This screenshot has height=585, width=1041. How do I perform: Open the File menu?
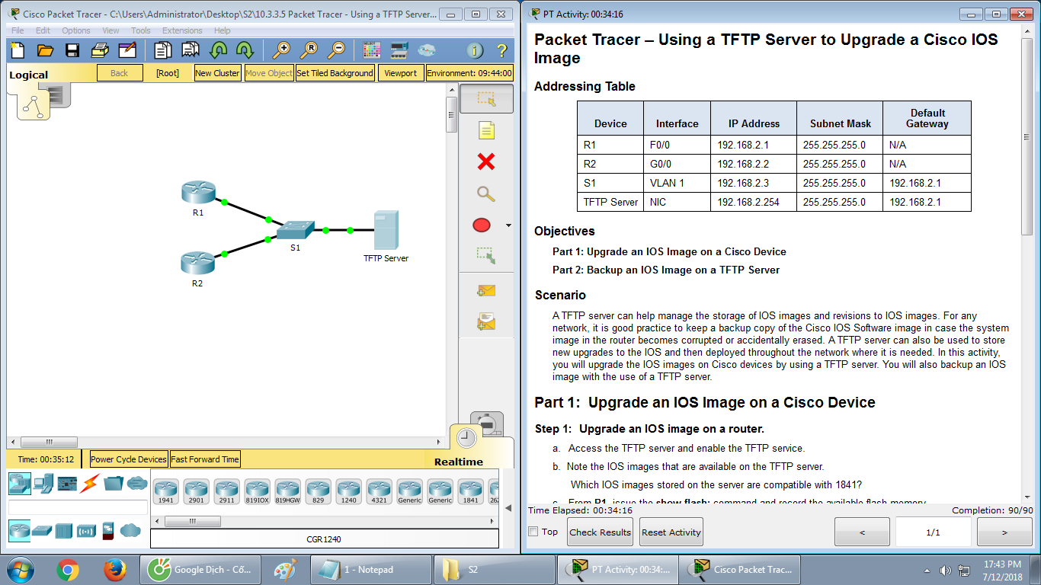point(18,30)
